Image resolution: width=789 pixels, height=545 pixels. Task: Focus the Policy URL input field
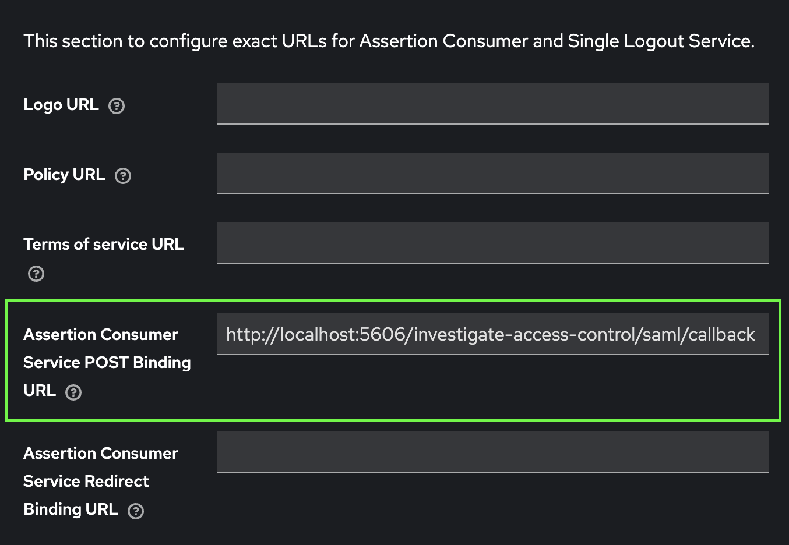point(492,173)
